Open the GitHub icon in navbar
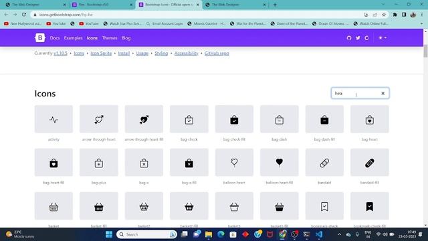The image size is (428, 241). (x=349, y=38)
